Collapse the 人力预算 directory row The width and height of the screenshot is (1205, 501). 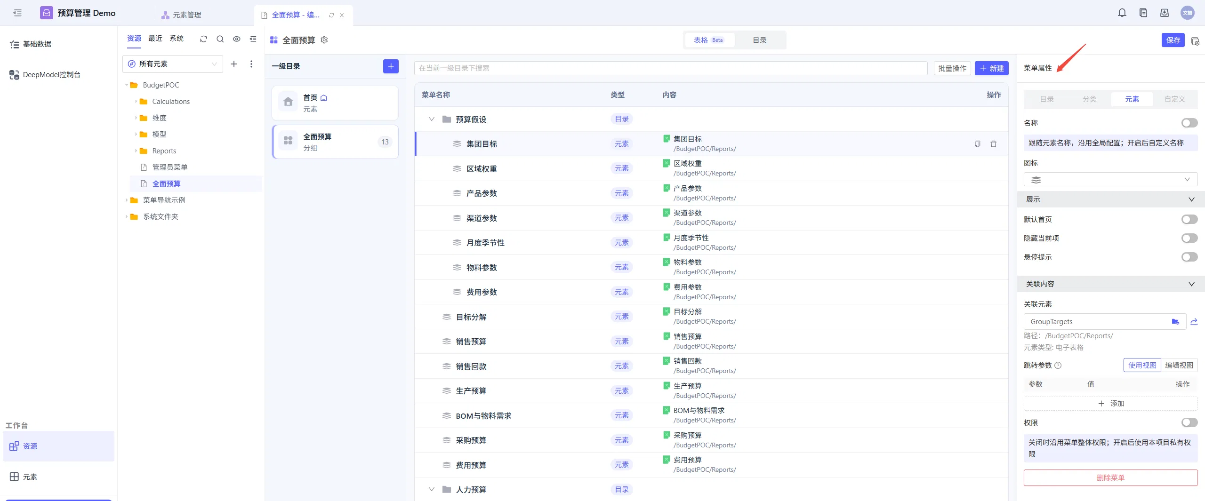click(431, 490)
